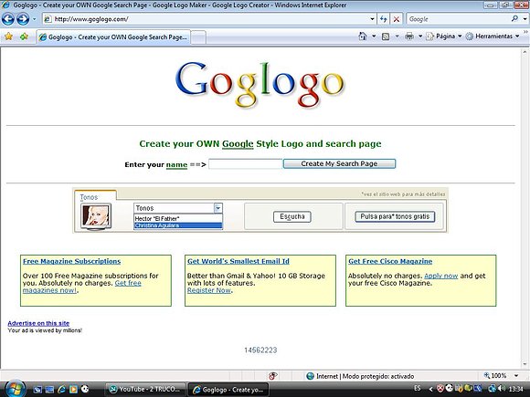Click the vertical scrollbar up arrow
This screenshot has width=530, height=397.
pyautogui.click(x=525, y=52)
